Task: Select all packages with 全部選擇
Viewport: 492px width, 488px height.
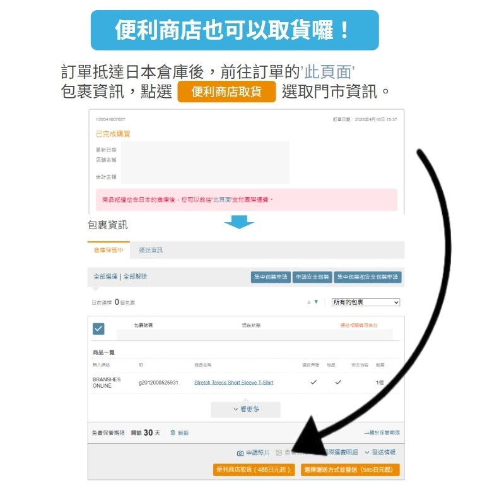Action: pyautogui.click(x=105, y=277)
